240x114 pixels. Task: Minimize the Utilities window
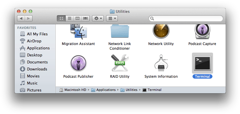[x=25, y=11]
